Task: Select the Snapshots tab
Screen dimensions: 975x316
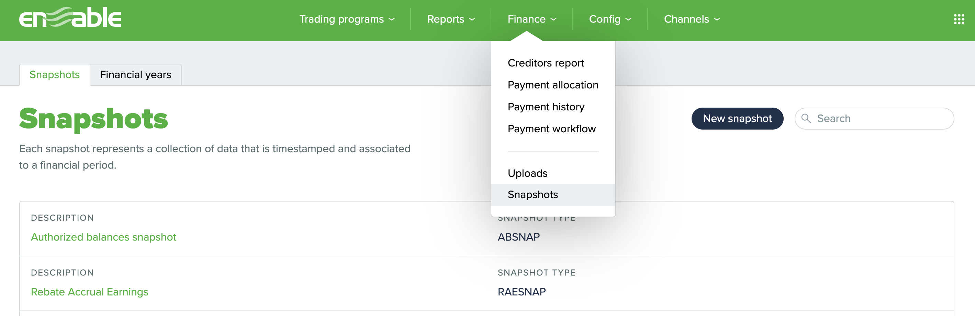Action: 54,74
